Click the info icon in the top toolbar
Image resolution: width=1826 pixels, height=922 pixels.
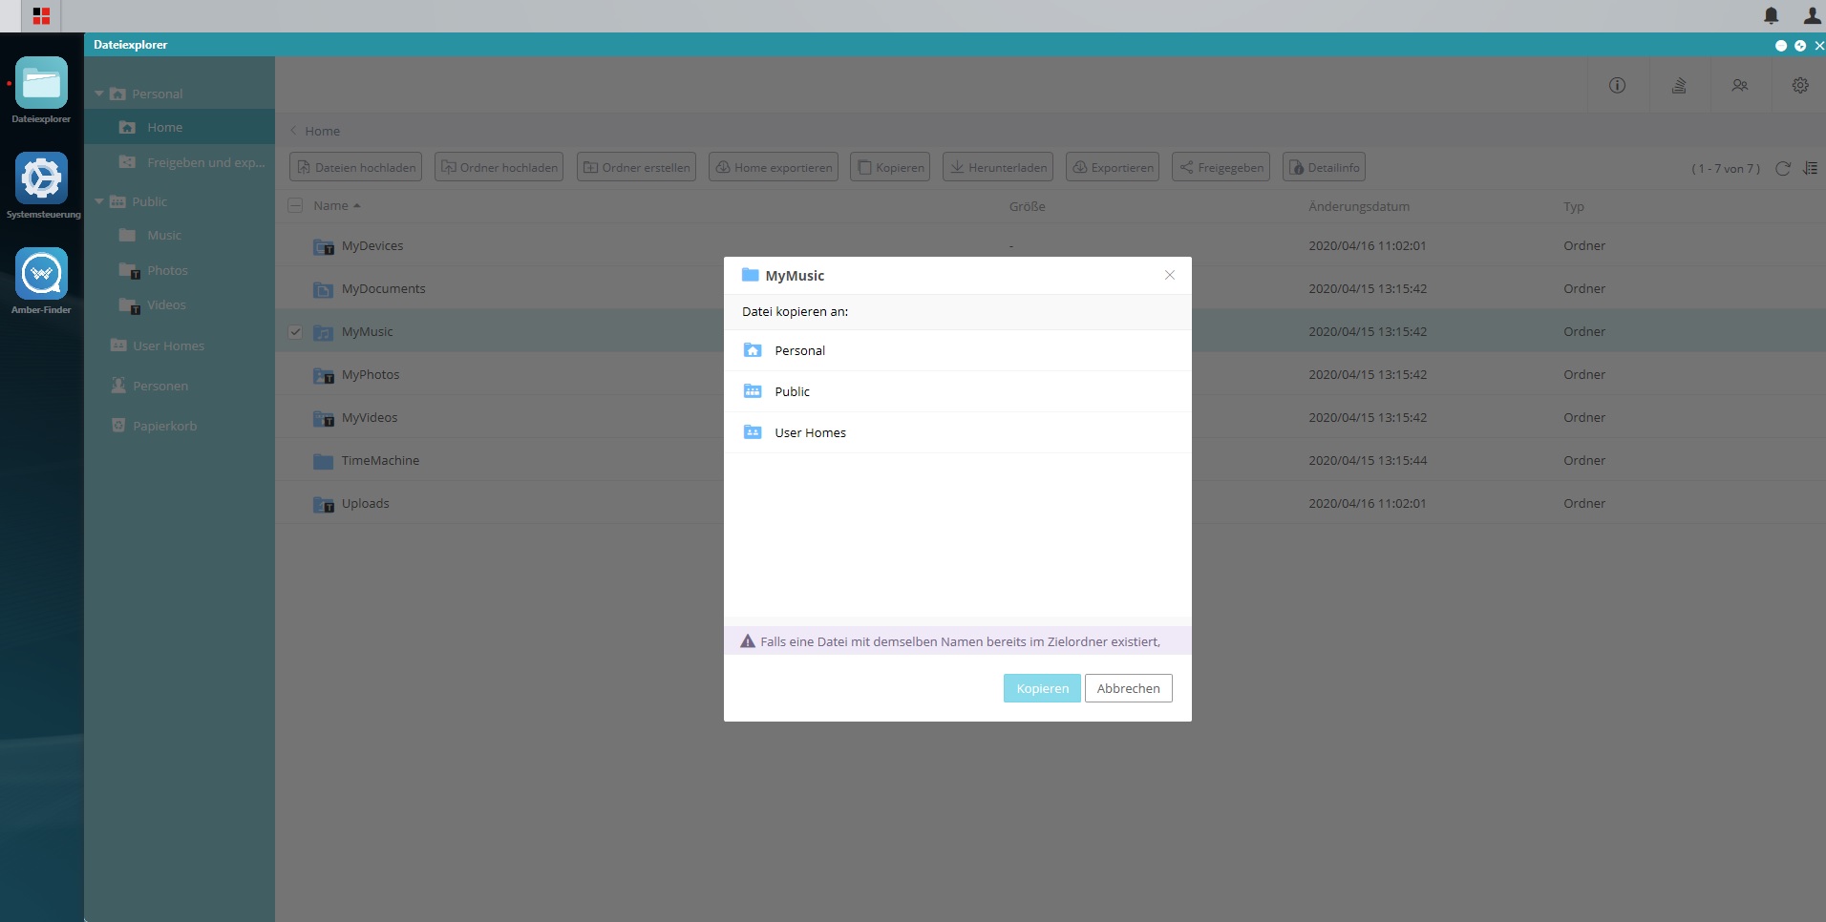point(1617,85)
